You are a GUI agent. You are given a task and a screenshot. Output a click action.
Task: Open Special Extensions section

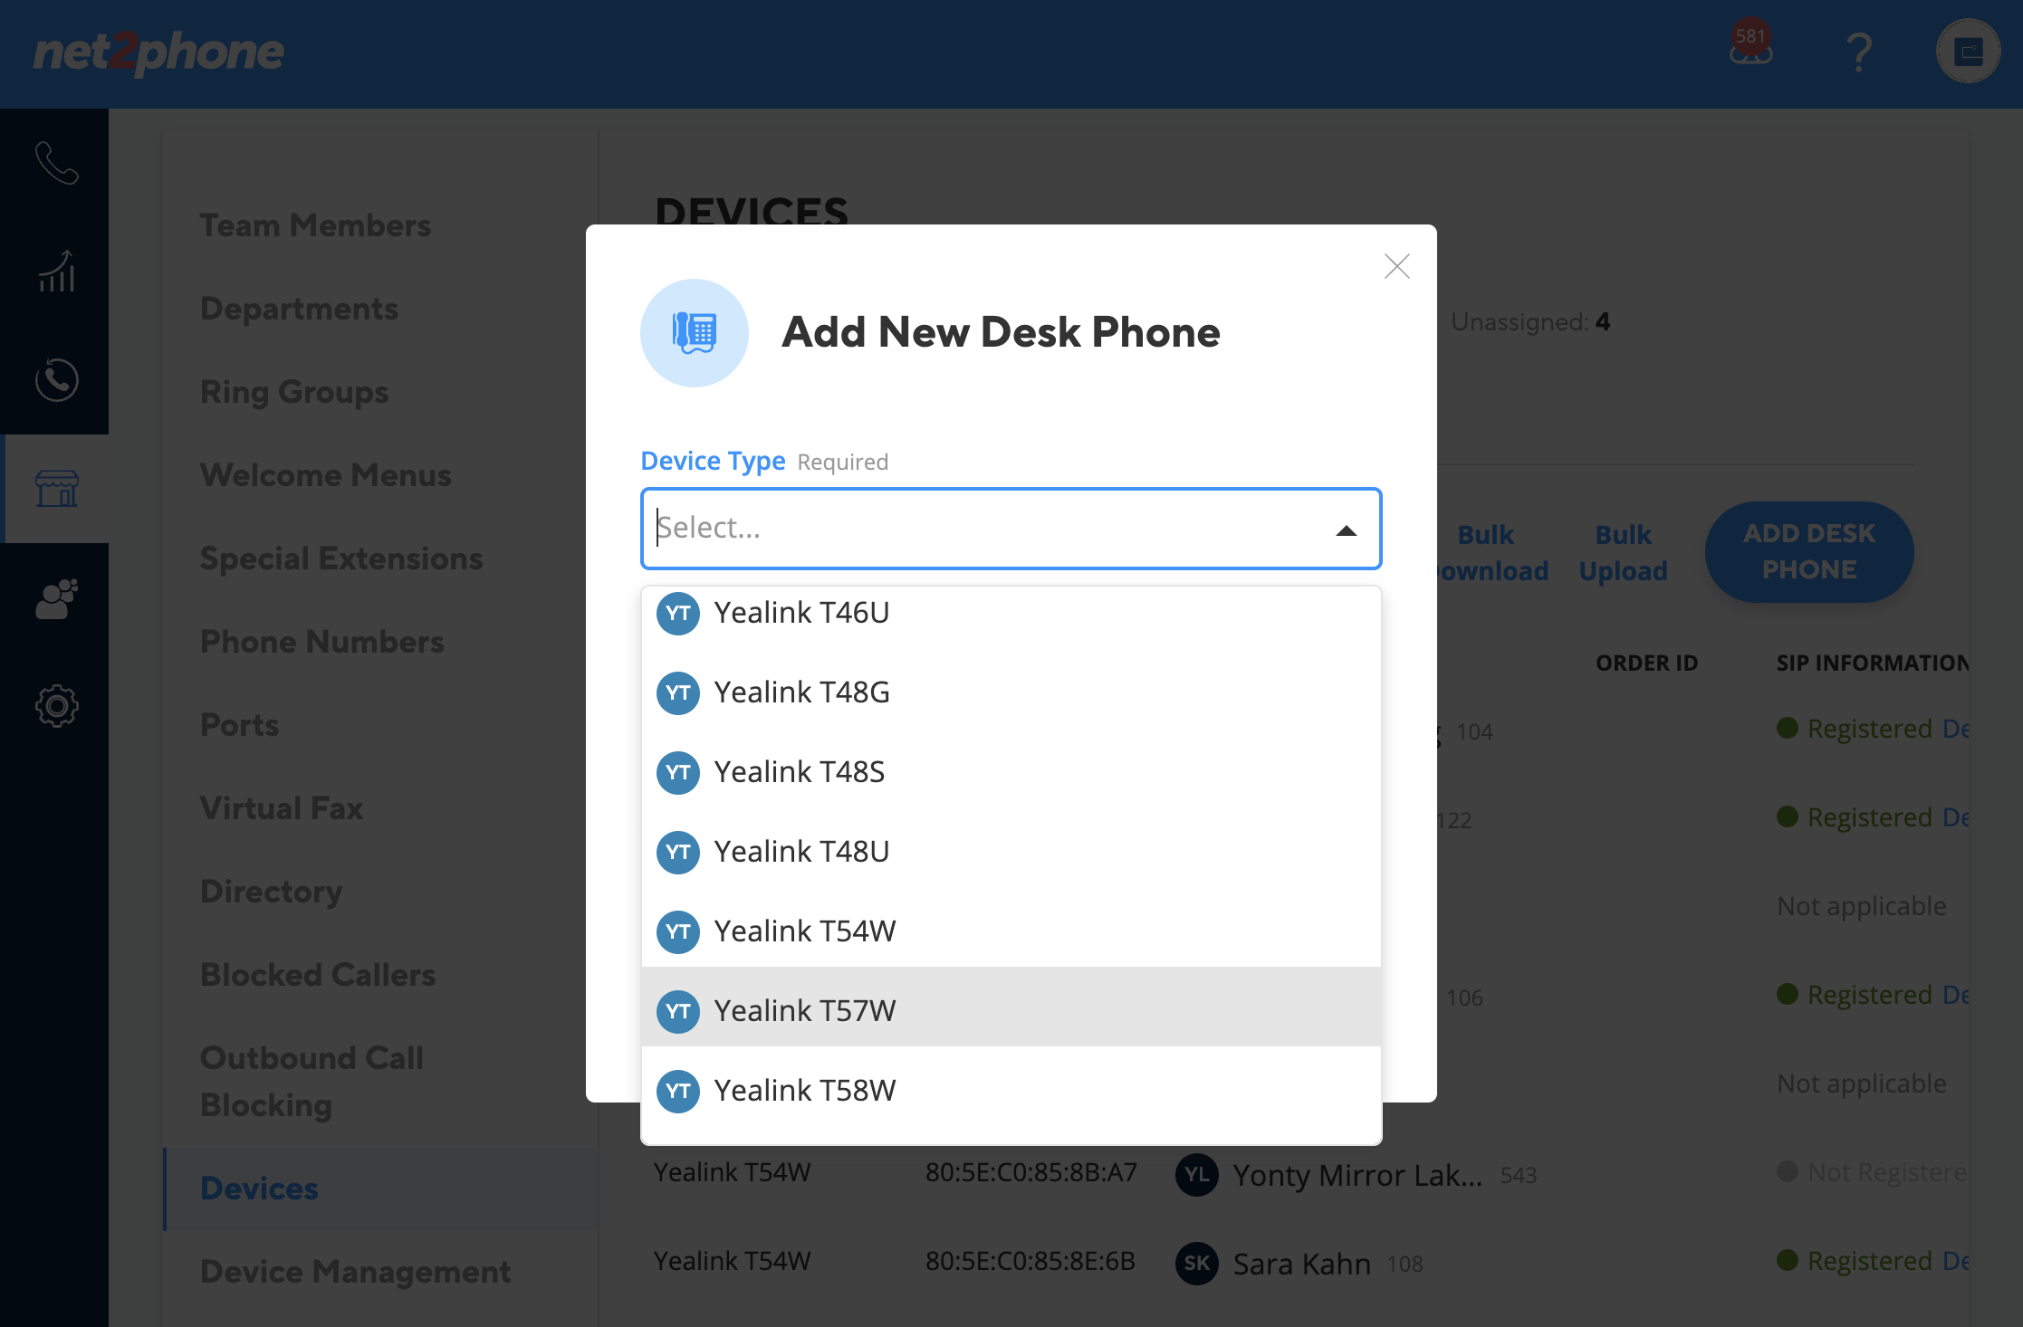click(x=341, y=558)
